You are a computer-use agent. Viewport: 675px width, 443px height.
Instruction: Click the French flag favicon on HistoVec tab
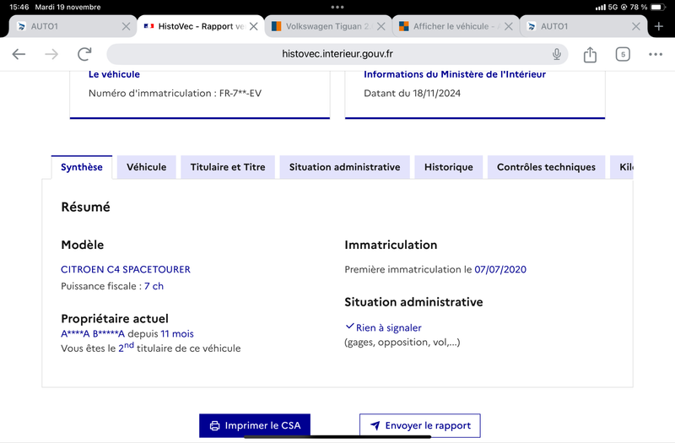(149, 26)
